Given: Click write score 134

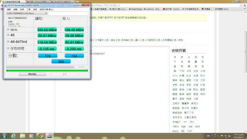Looking at the screenshot, I should click(74, 56).
